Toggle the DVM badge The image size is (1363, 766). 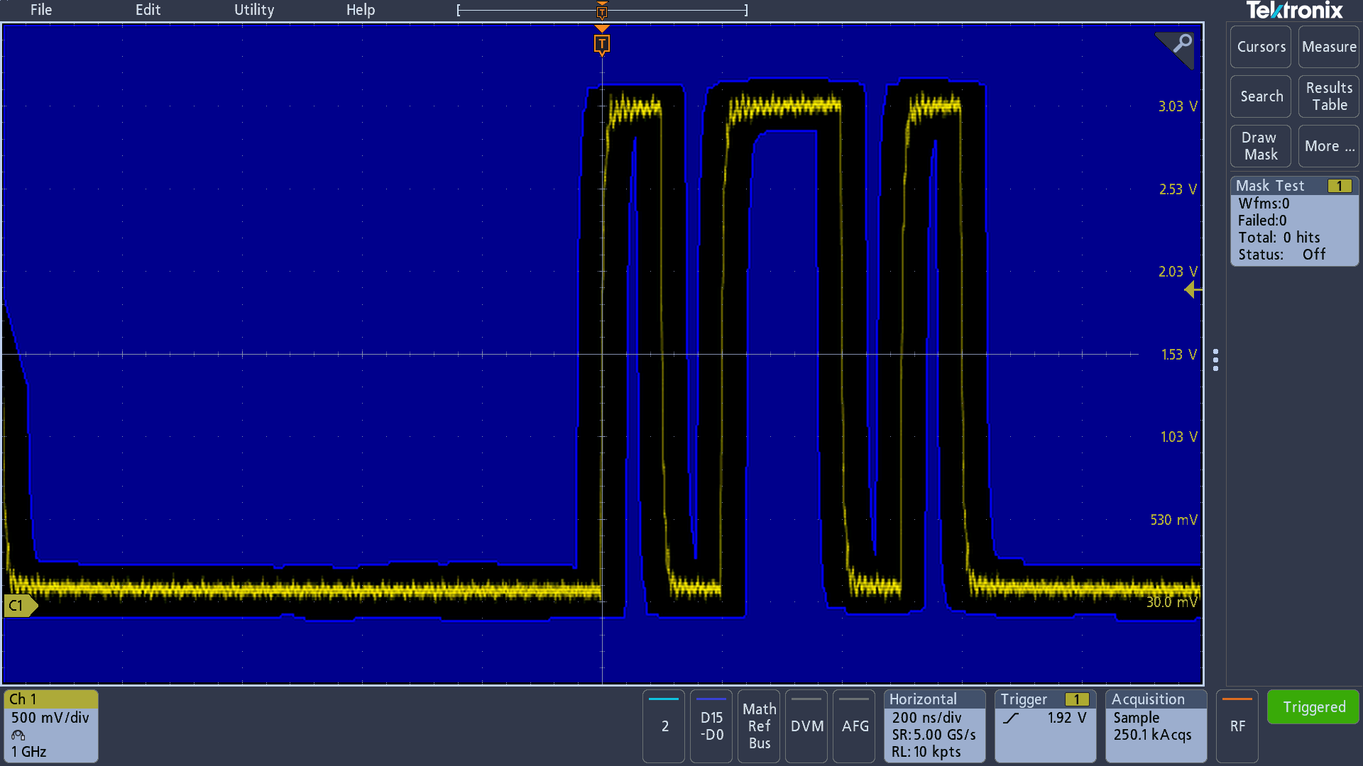[806, 726]
